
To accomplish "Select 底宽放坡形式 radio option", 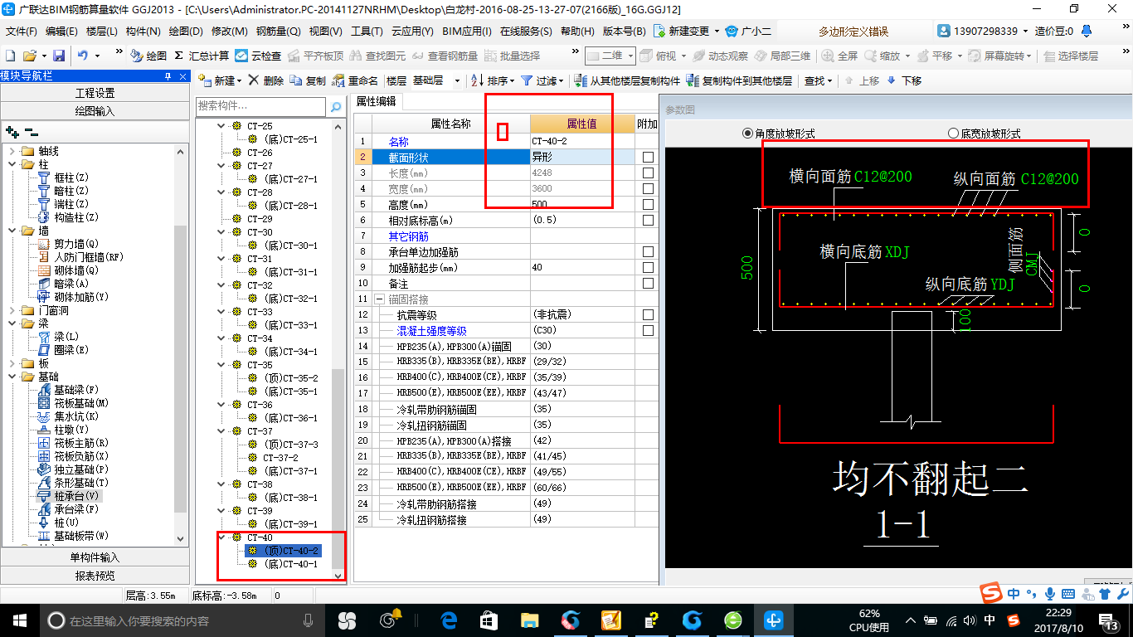I will [x=985, y=134].
